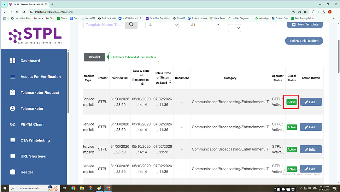Click the Telemarketer person icon
This screenshot has width=340, height=192.
13,109
